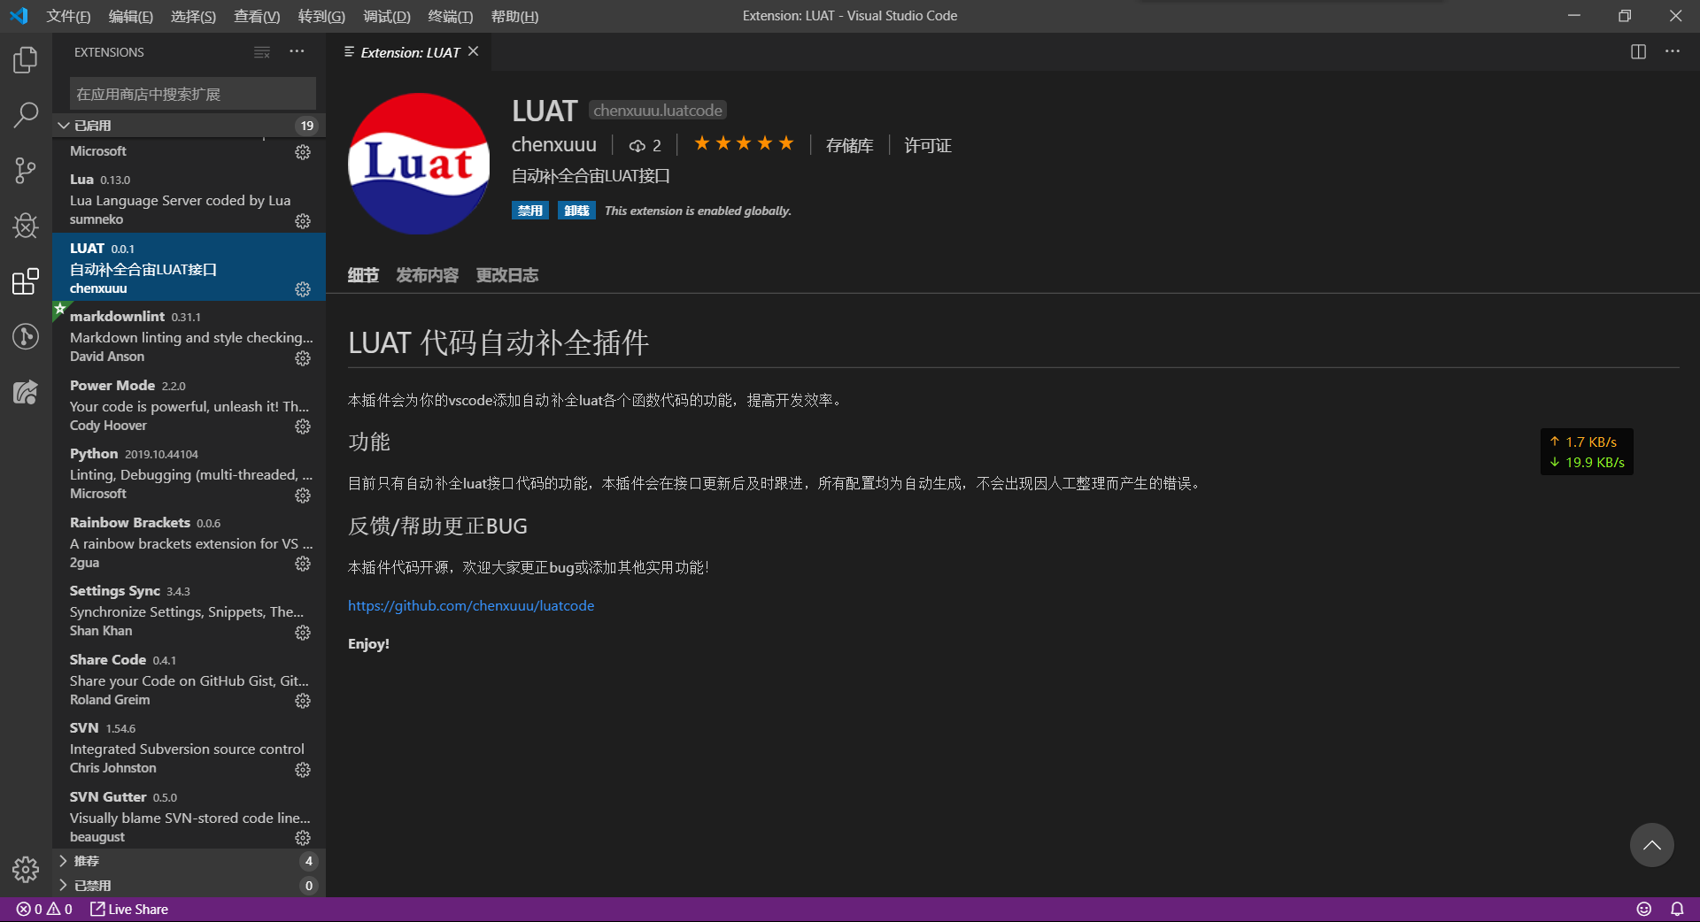Screen dimensions: 1700x922
Task: Open manage gear for Lua extension
Action: pyautogui.click(x=303, y=220)
